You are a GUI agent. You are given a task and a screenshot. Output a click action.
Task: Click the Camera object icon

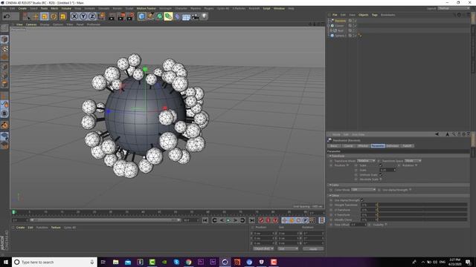tap(195, 16)
